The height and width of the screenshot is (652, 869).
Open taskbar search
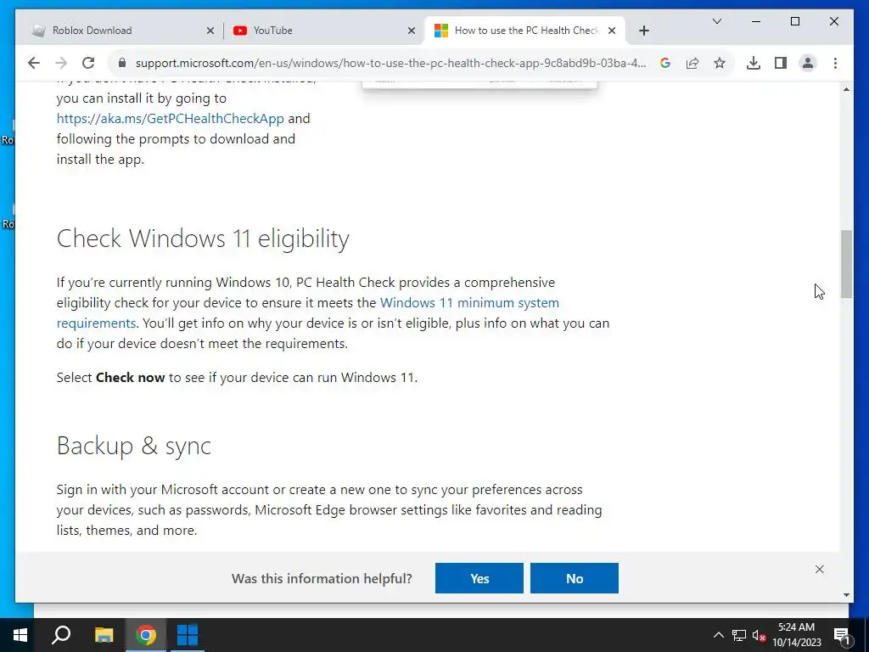pyautogui.click(x=61, y=635)
